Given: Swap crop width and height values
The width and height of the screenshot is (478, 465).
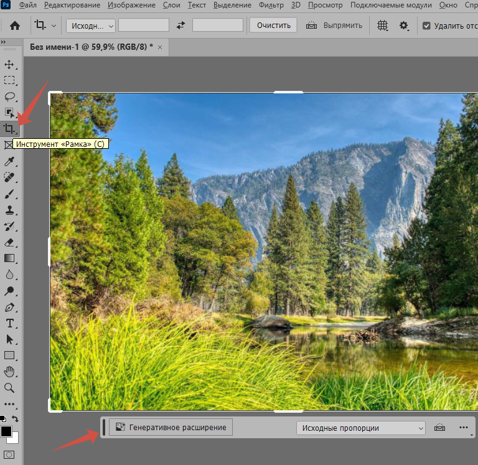Looking at the screenshot, I should click(180, 26).
